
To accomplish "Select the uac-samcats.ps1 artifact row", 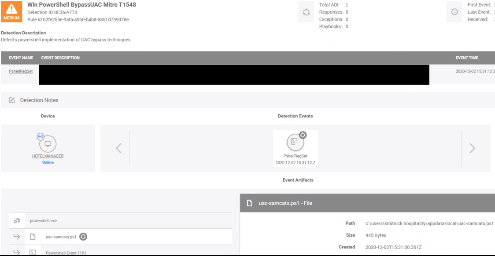I will click(120, 237).
